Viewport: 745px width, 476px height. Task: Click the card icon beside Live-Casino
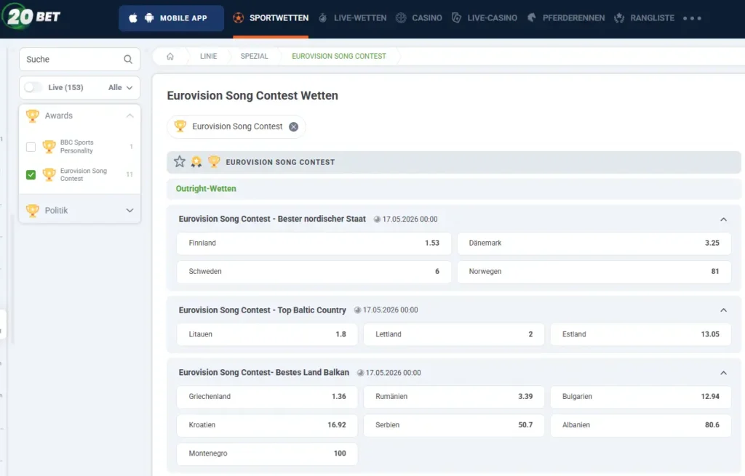coord(457,18)
